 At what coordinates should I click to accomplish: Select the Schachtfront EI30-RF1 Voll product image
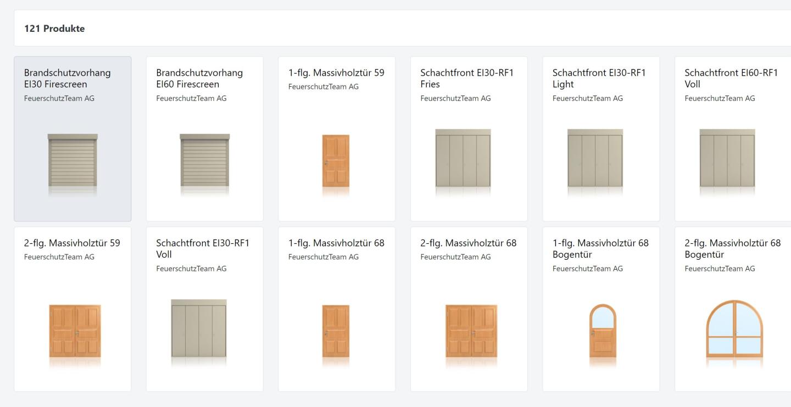pyautogui.click(x=199, y=328)
